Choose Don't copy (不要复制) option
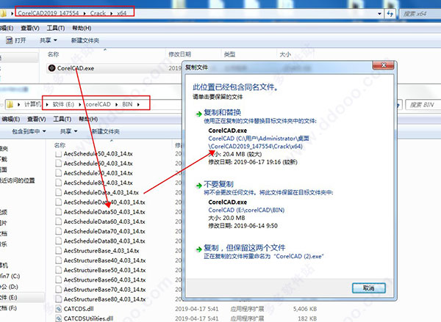The width and height of the screenshot is (441, 322). pyautogui.click(x=218, y=184)
